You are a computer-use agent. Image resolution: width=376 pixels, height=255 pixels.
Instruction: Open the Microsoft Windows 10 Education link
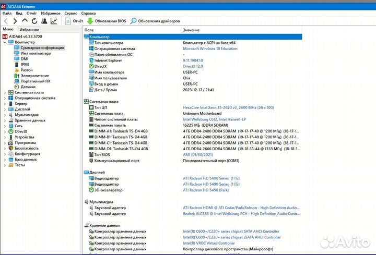point(209,48)
